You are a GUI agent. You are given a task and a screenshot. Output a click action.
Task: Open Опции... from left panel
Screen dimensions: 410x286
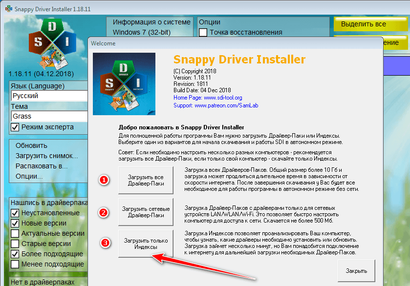(x=29, y=176)
